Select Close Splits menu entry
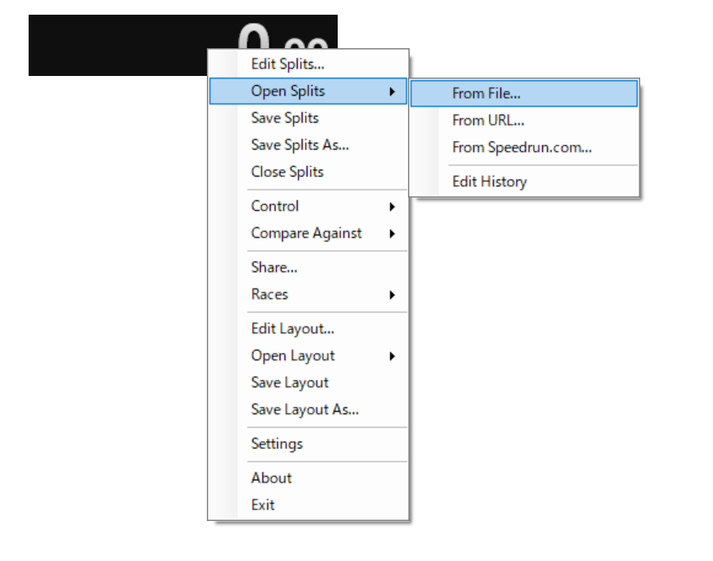The image size is (713, 561). (307, 171)
